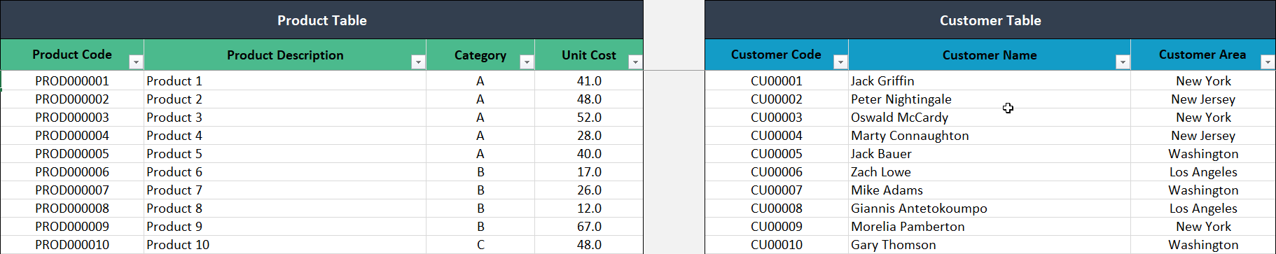Open the Customer Name filter dropdown
Image resolution: width=1276 pixels, height=254 pixels.
(1123, 62)
